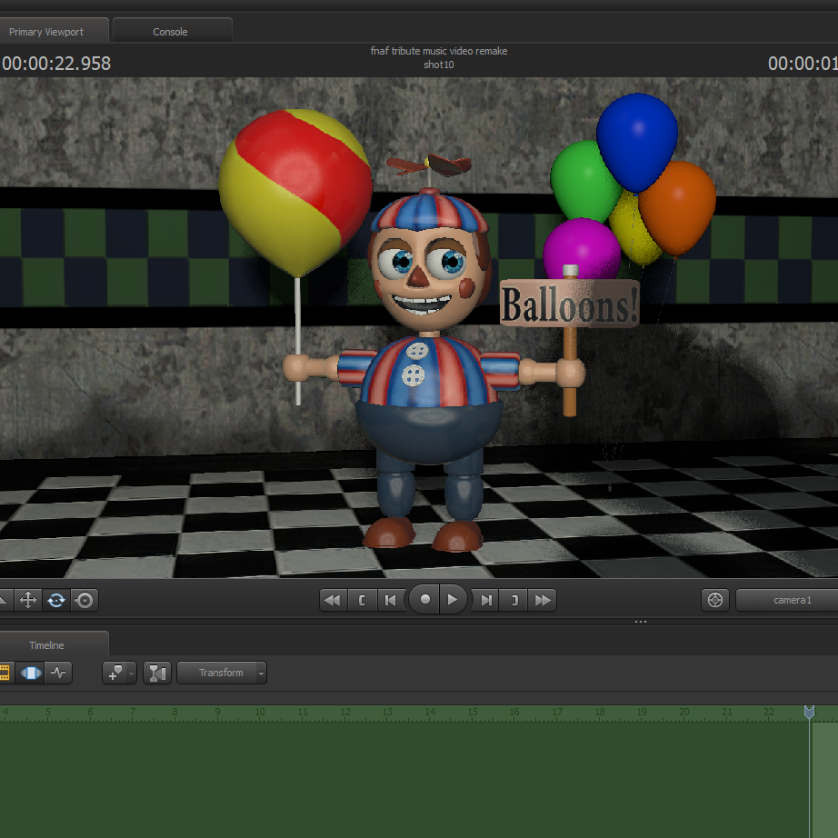Jump to the first frame
The height and width of the screenshot is (838, 838).
click(x=334, y=600)
